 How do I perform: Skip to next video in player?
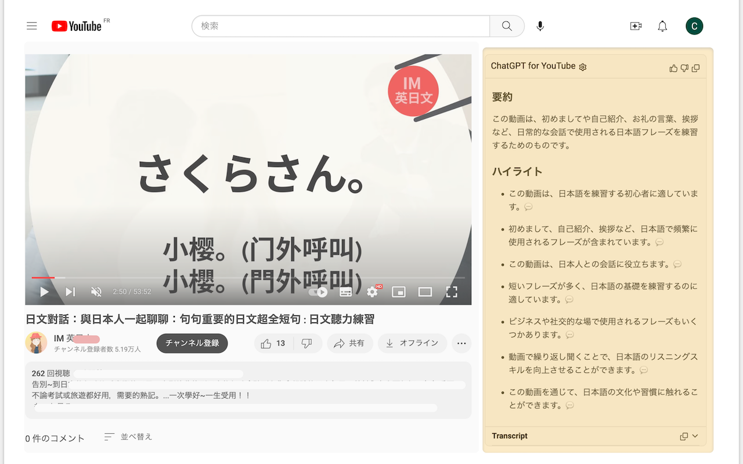pos(70,292)
